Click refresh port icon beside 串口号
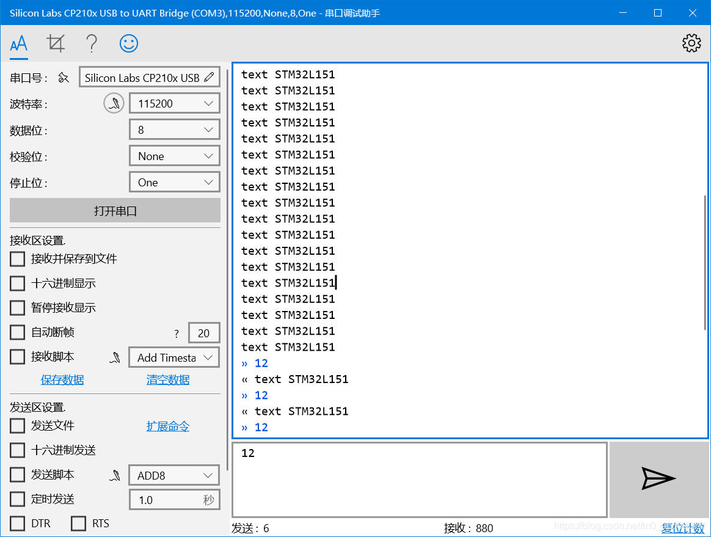Screen dimensions: 711x537 (x=64, y=78)
